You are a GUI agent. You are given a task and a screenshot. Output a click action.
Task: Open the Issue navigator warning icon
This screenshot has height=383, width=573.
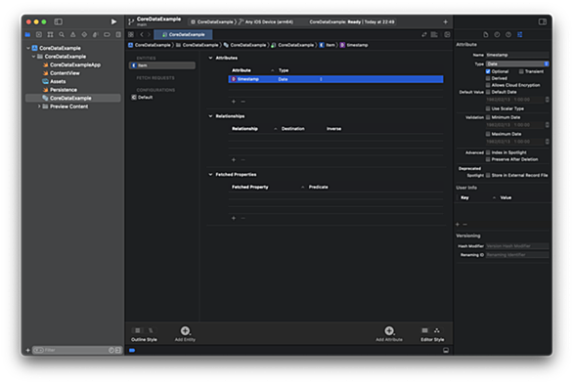(73, 35)
